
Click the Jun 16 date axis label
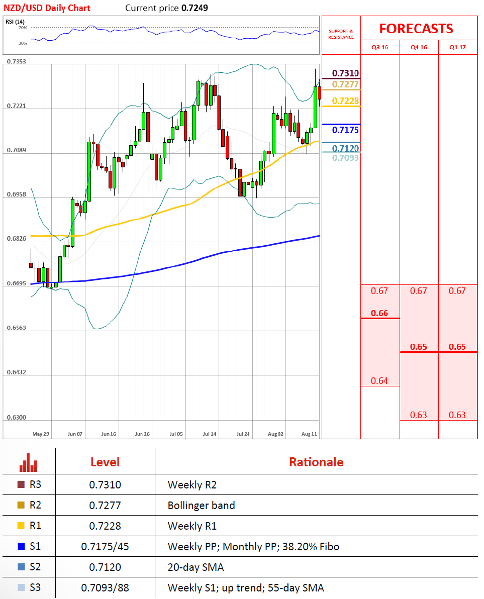109,434
